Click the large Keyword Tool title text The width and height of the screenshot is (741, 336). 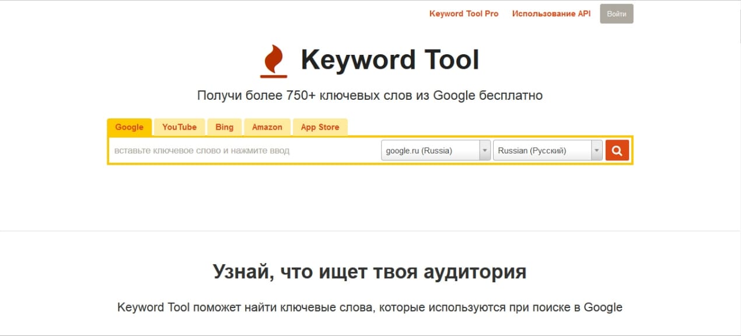[390, 60]
